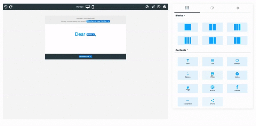Pick the Video content element

point(237,75)
